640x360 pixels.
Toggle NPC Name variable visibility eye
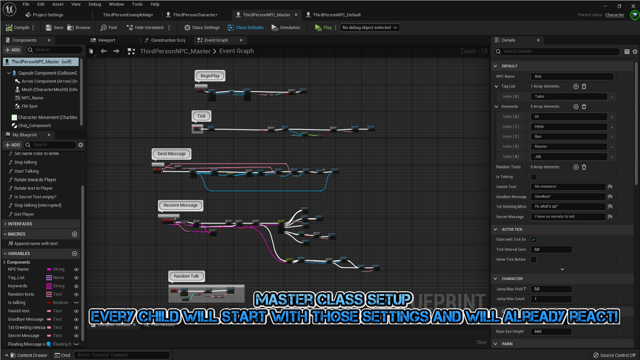click(76, 269)
